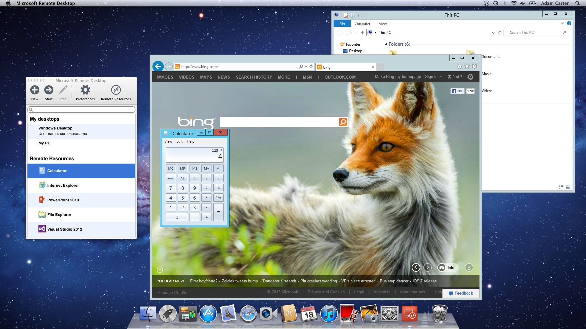
Task: Click the camera Info icon on the Bing image
Action: click(442, 267)
